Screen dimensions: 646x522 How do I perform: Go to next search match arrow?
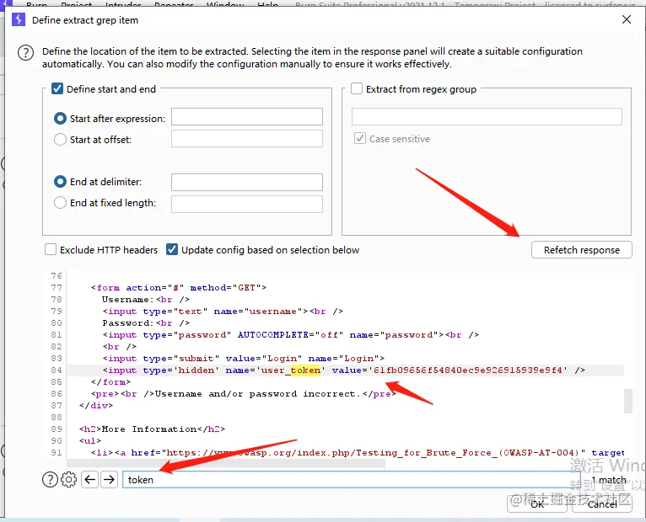pyautogui.click(x=109, y=480)
